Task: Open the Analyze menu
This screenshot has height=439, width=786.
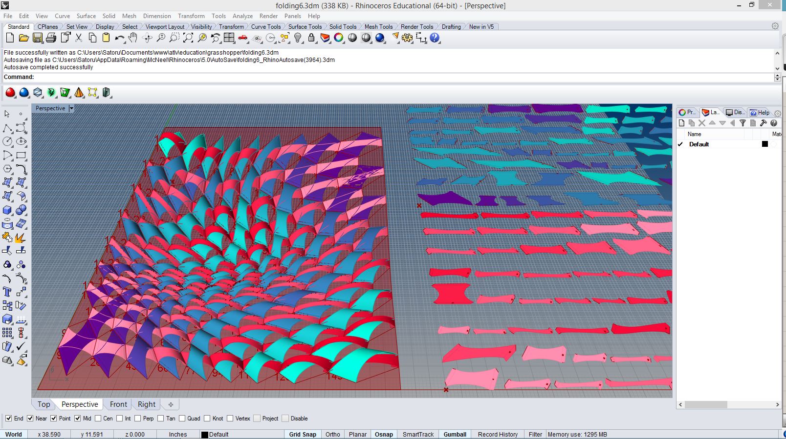Action: (242, 16)
